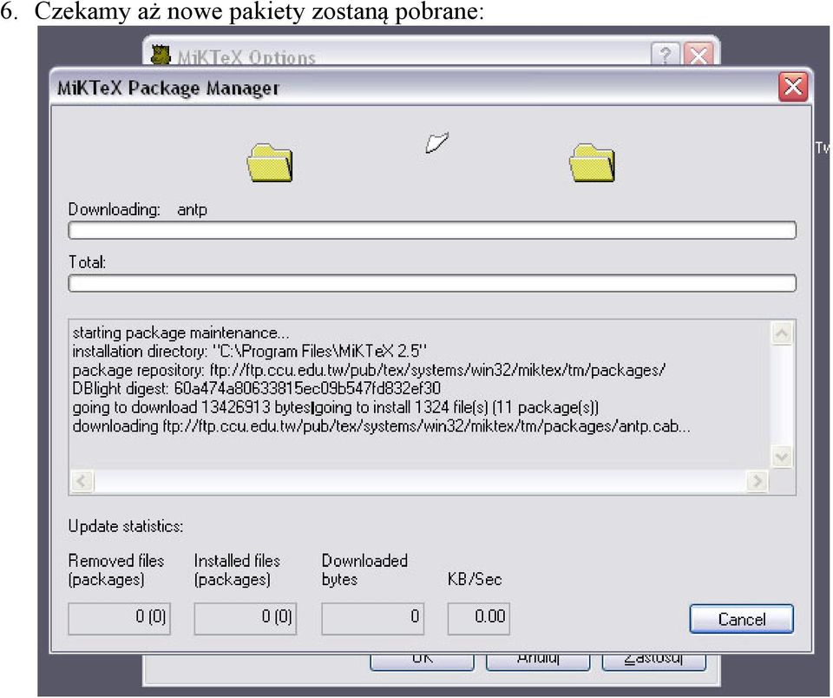Screen dimensions: 833x698
Task: Close the MiKTeX Options window behind
Action: (698, 54)
